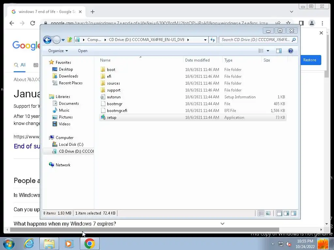Show hidden tray icons arrow
The width and height of the screenshot is (334, 250).
(273, 244)
